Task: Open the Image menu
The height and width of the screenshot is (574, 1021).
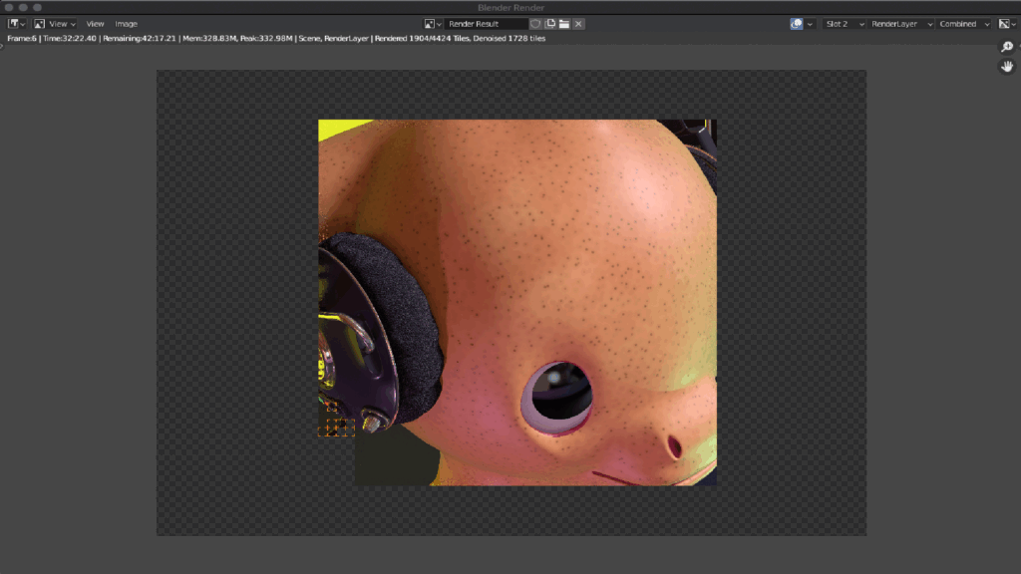Action: [126, 24]
